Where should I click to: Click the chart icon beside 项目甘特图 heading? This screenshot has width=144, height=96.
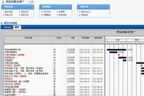[x=2, y=23]
